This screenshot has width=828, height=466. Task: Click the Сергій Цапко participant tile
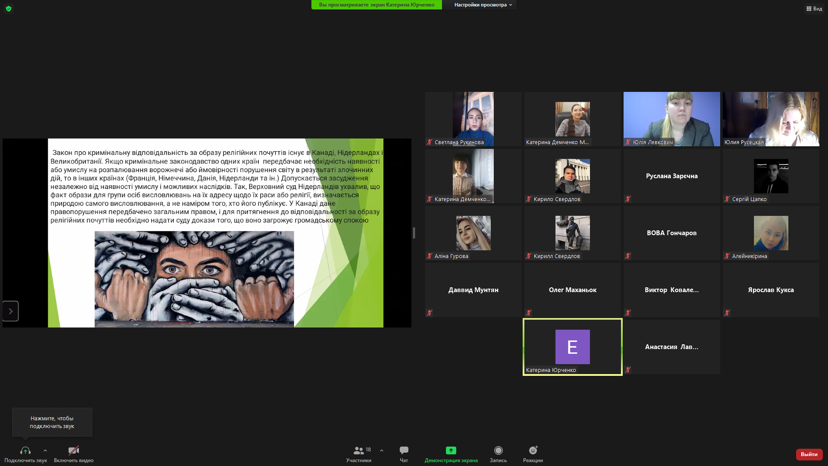point(771,176)
